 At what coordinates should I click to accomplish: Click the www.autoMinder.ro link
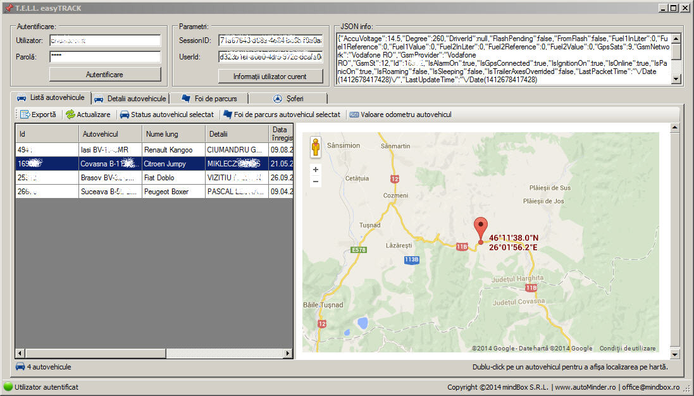585,387
